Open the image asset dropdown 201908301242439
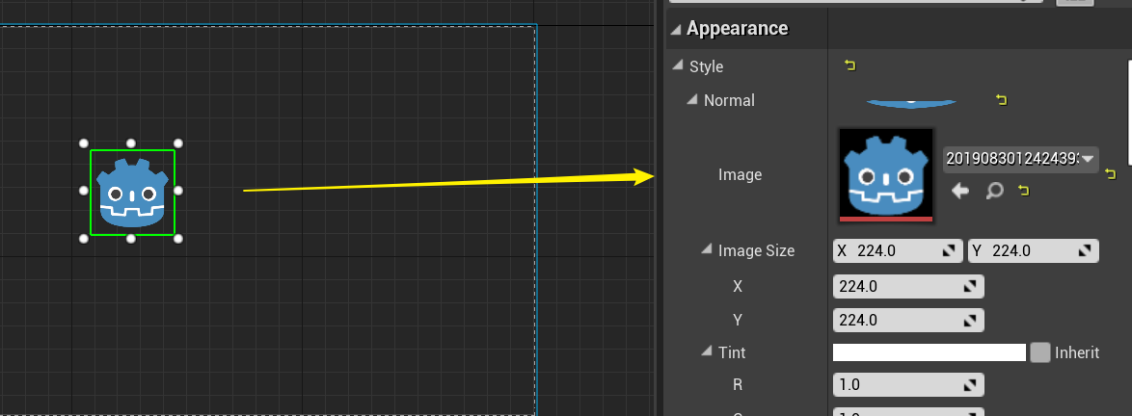Screen dimensions: 1132x416 (1021, 159)
